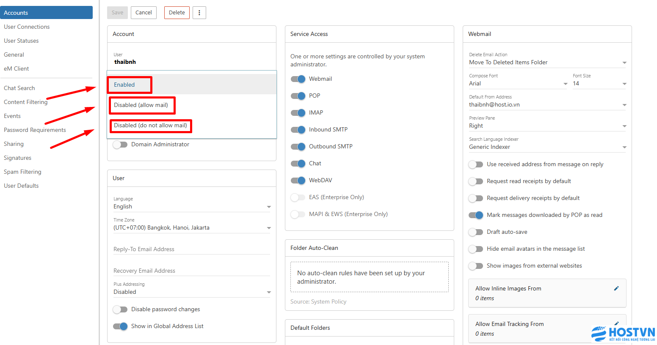Expand the Font Size dropdown
Viewport: 657px width, 345px height.
[x=599, y=84]
